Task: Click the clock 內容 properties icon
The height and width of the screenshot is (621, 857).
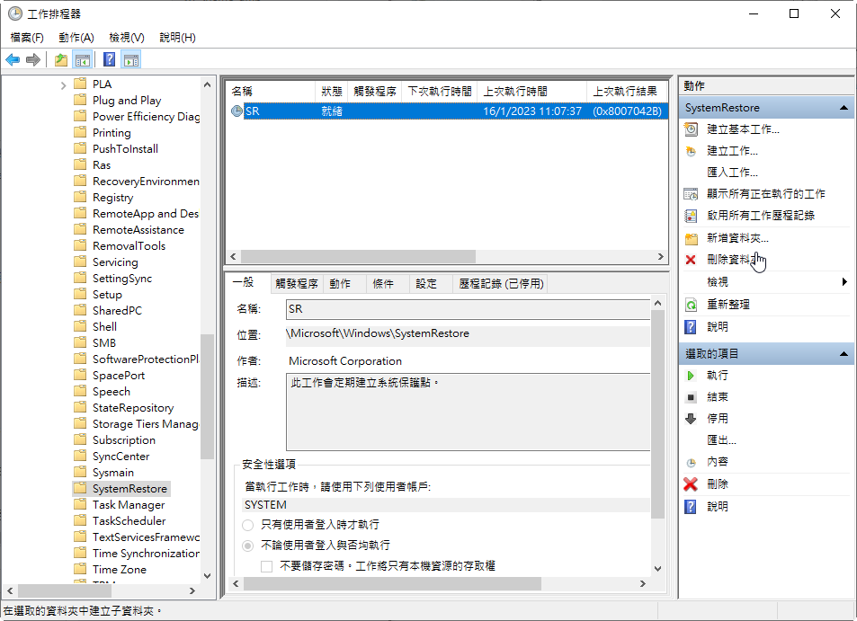Action: click(x=691, y=463)
